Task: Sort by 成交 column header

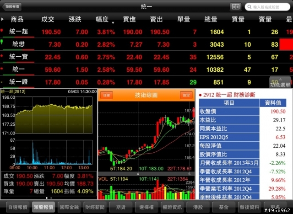Action: [x=48, y=19]
